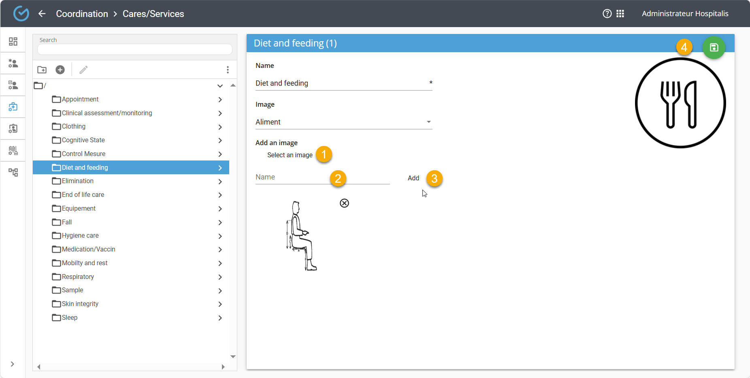Open the dashboard icon in left sidebar
Image resolution: width=750 pixels, height=378 pixels.
pyautogui.click(x=13, y=42)
